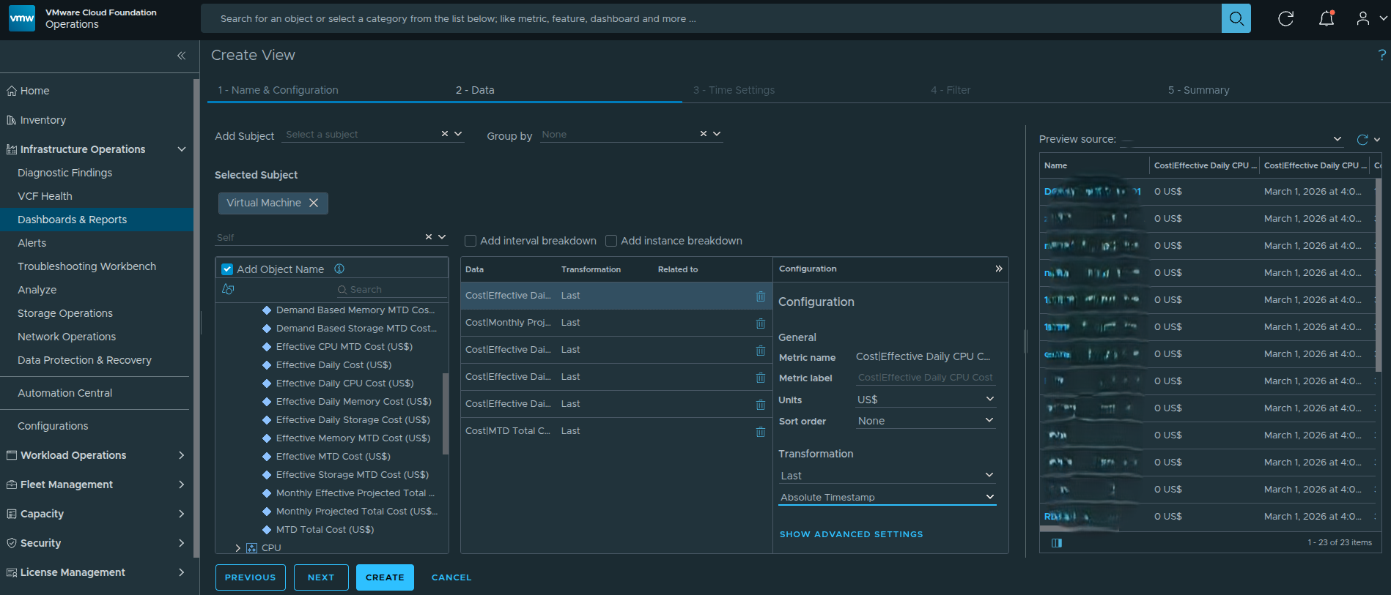This screenshot has height=595, width=1391.
Task: Switch to the Name & Configuration step tab
Action: tap(278, 90)
